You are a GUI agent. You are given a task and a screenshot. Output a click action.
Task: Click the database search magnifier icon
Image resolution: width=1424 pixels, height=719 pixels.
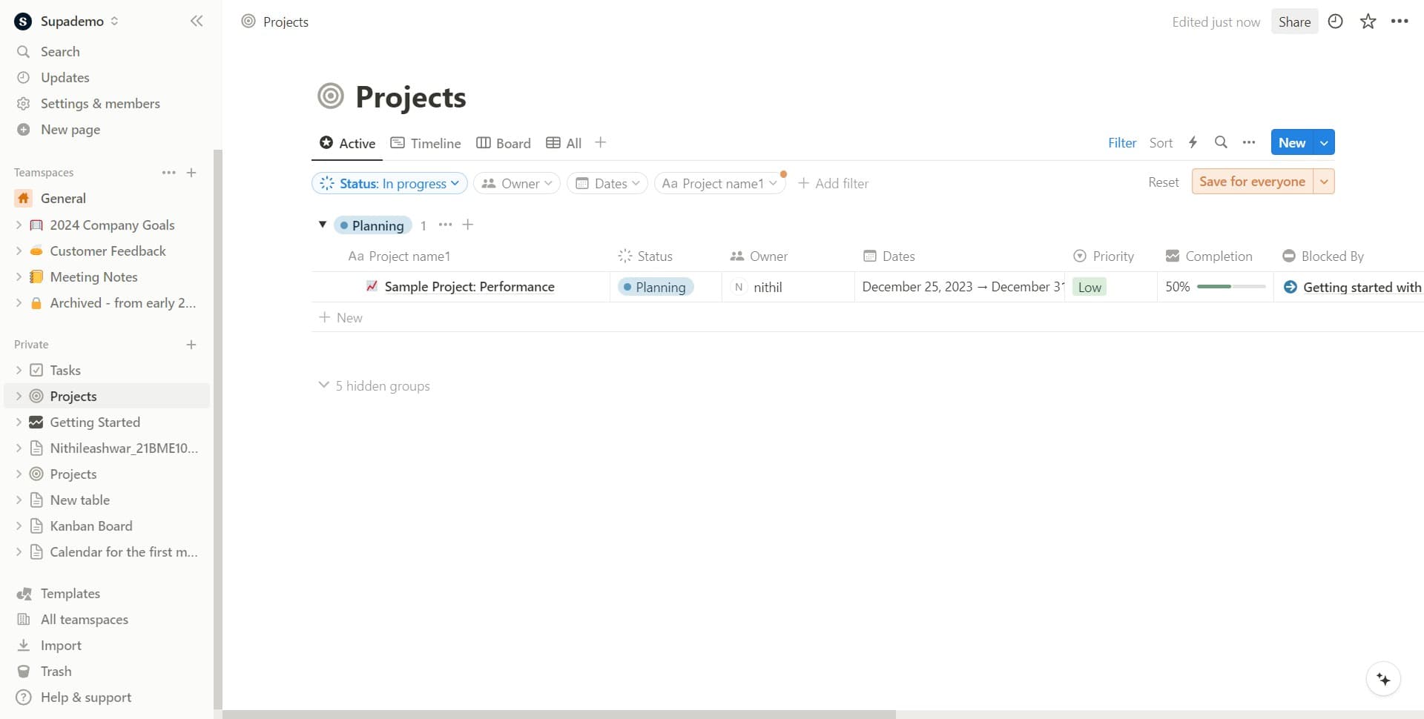(x=1220, y=142)
